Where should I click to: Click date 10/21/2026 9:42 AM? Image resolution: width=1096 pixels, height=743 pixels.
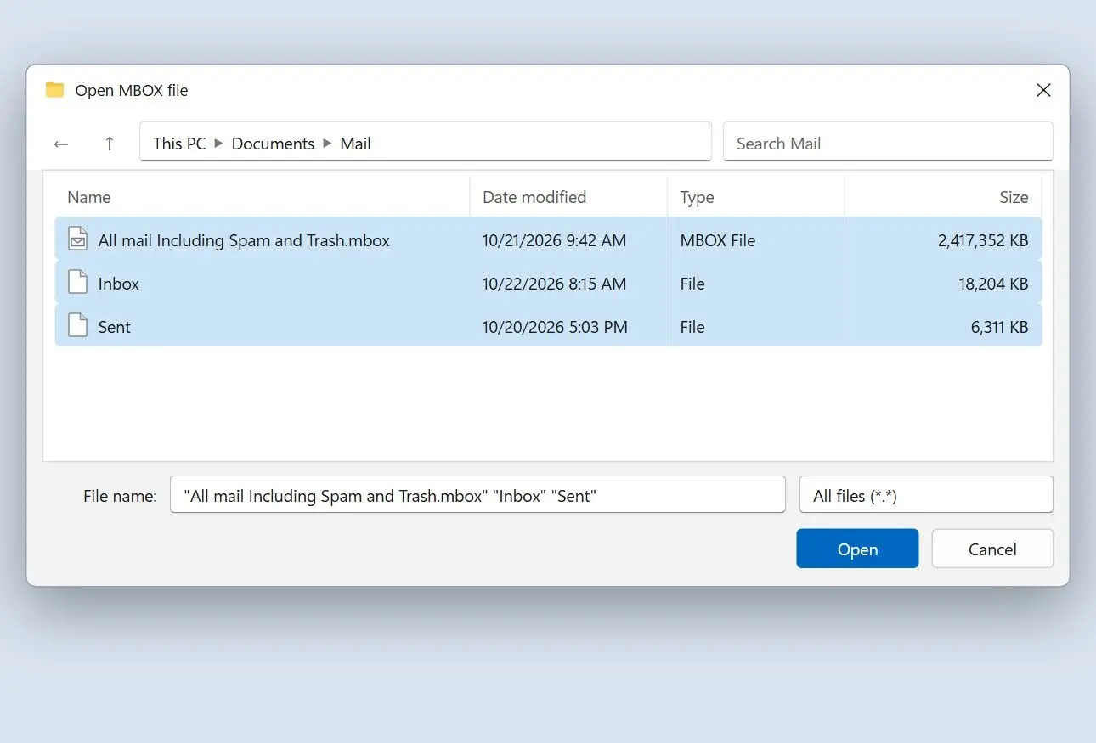[554, 240]
